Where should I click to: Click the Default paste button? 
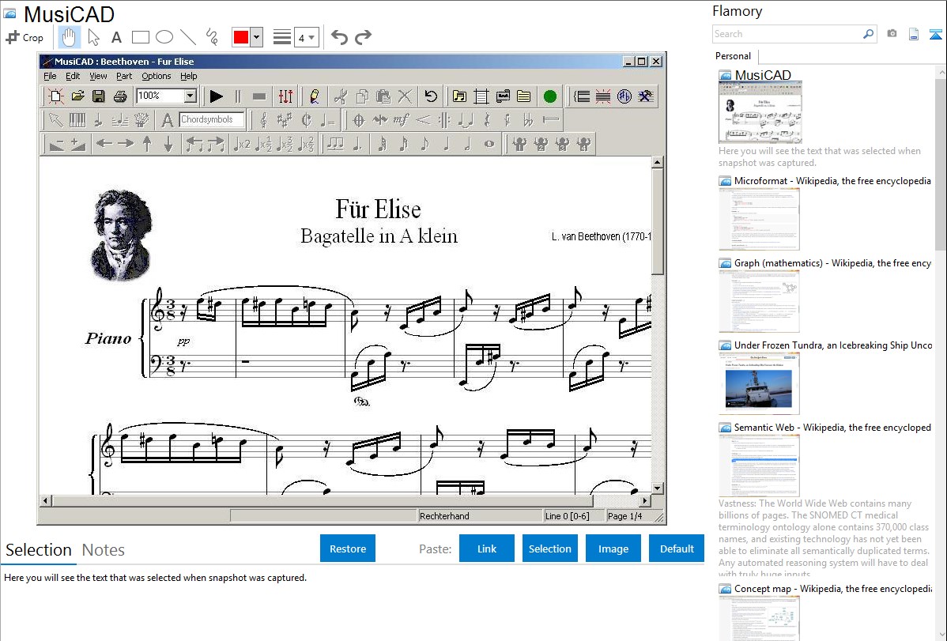[677, 549]
